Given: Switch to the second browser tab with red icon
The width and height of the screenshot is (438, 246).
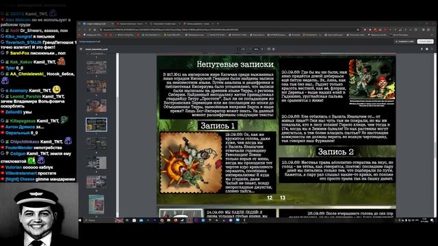Looking at the screenshot, I should point(131,24).
